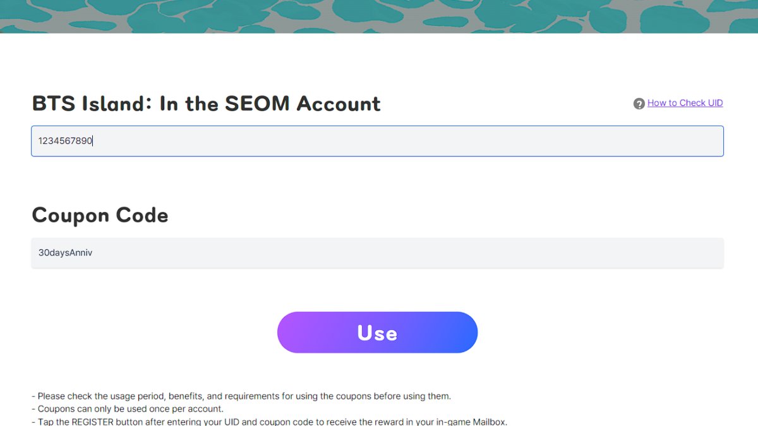This screenshot has height=426, width=758.
Task: Click the BTS Island account heading
Action: [x=206, y=103]
